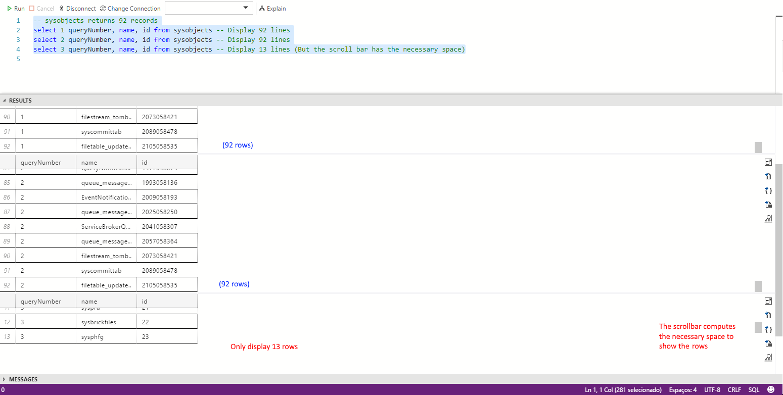Viewport: 783px width, 395px height.
Task: Open the Change Connection dialog
Action: 130,9
